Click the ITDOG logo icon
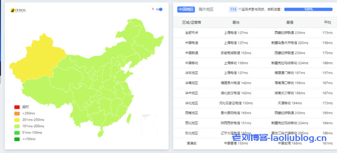Image resolution: width=337 pixels, height=153 pixels. tap(18, 10)
